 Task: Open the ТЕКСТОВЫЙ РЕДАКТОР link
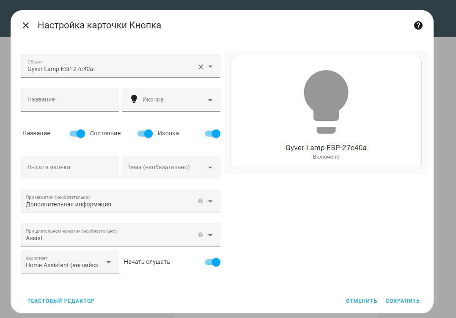(60, 301)
